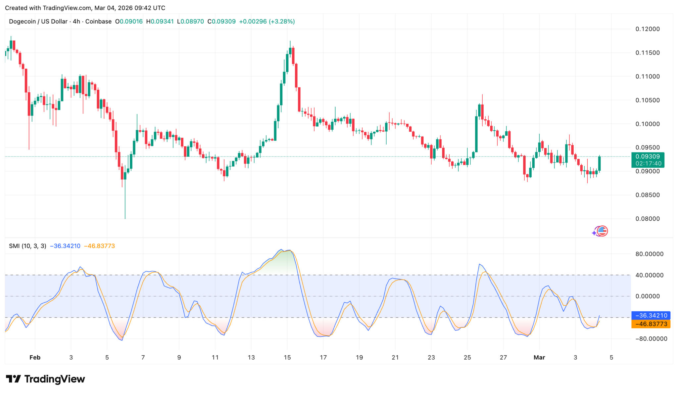Screen dimensions: 678x394
Task: Click date 25 on the time axis
Action: pyautogui.click(x=467, y=358)
